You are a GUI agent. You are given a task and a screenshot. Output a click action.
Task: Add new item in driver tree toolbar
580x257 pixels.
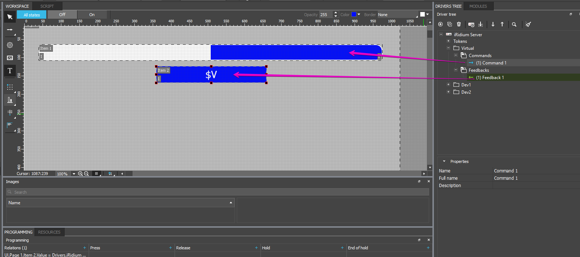[441, 24]
